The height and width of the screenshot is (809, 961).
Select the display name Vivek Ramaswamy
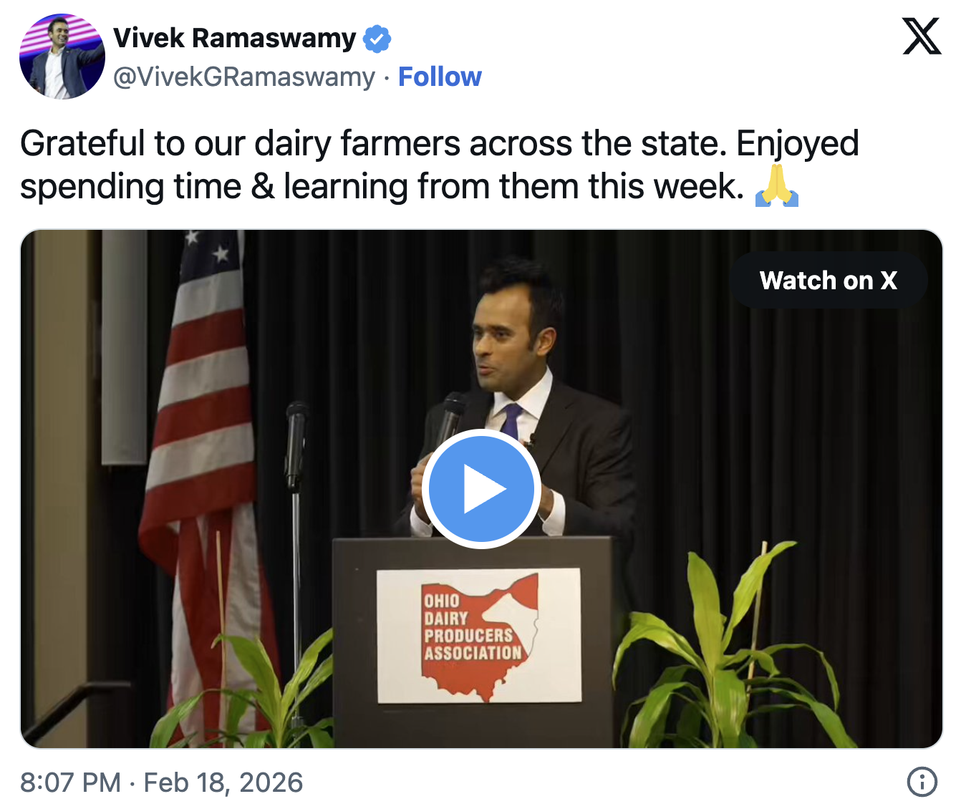[x=233, y=39]
